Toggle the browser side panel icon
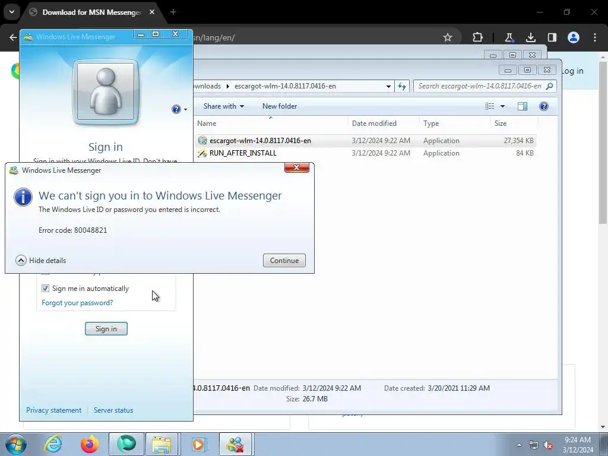Screen dimensions: 608x456 pos(552,37)
